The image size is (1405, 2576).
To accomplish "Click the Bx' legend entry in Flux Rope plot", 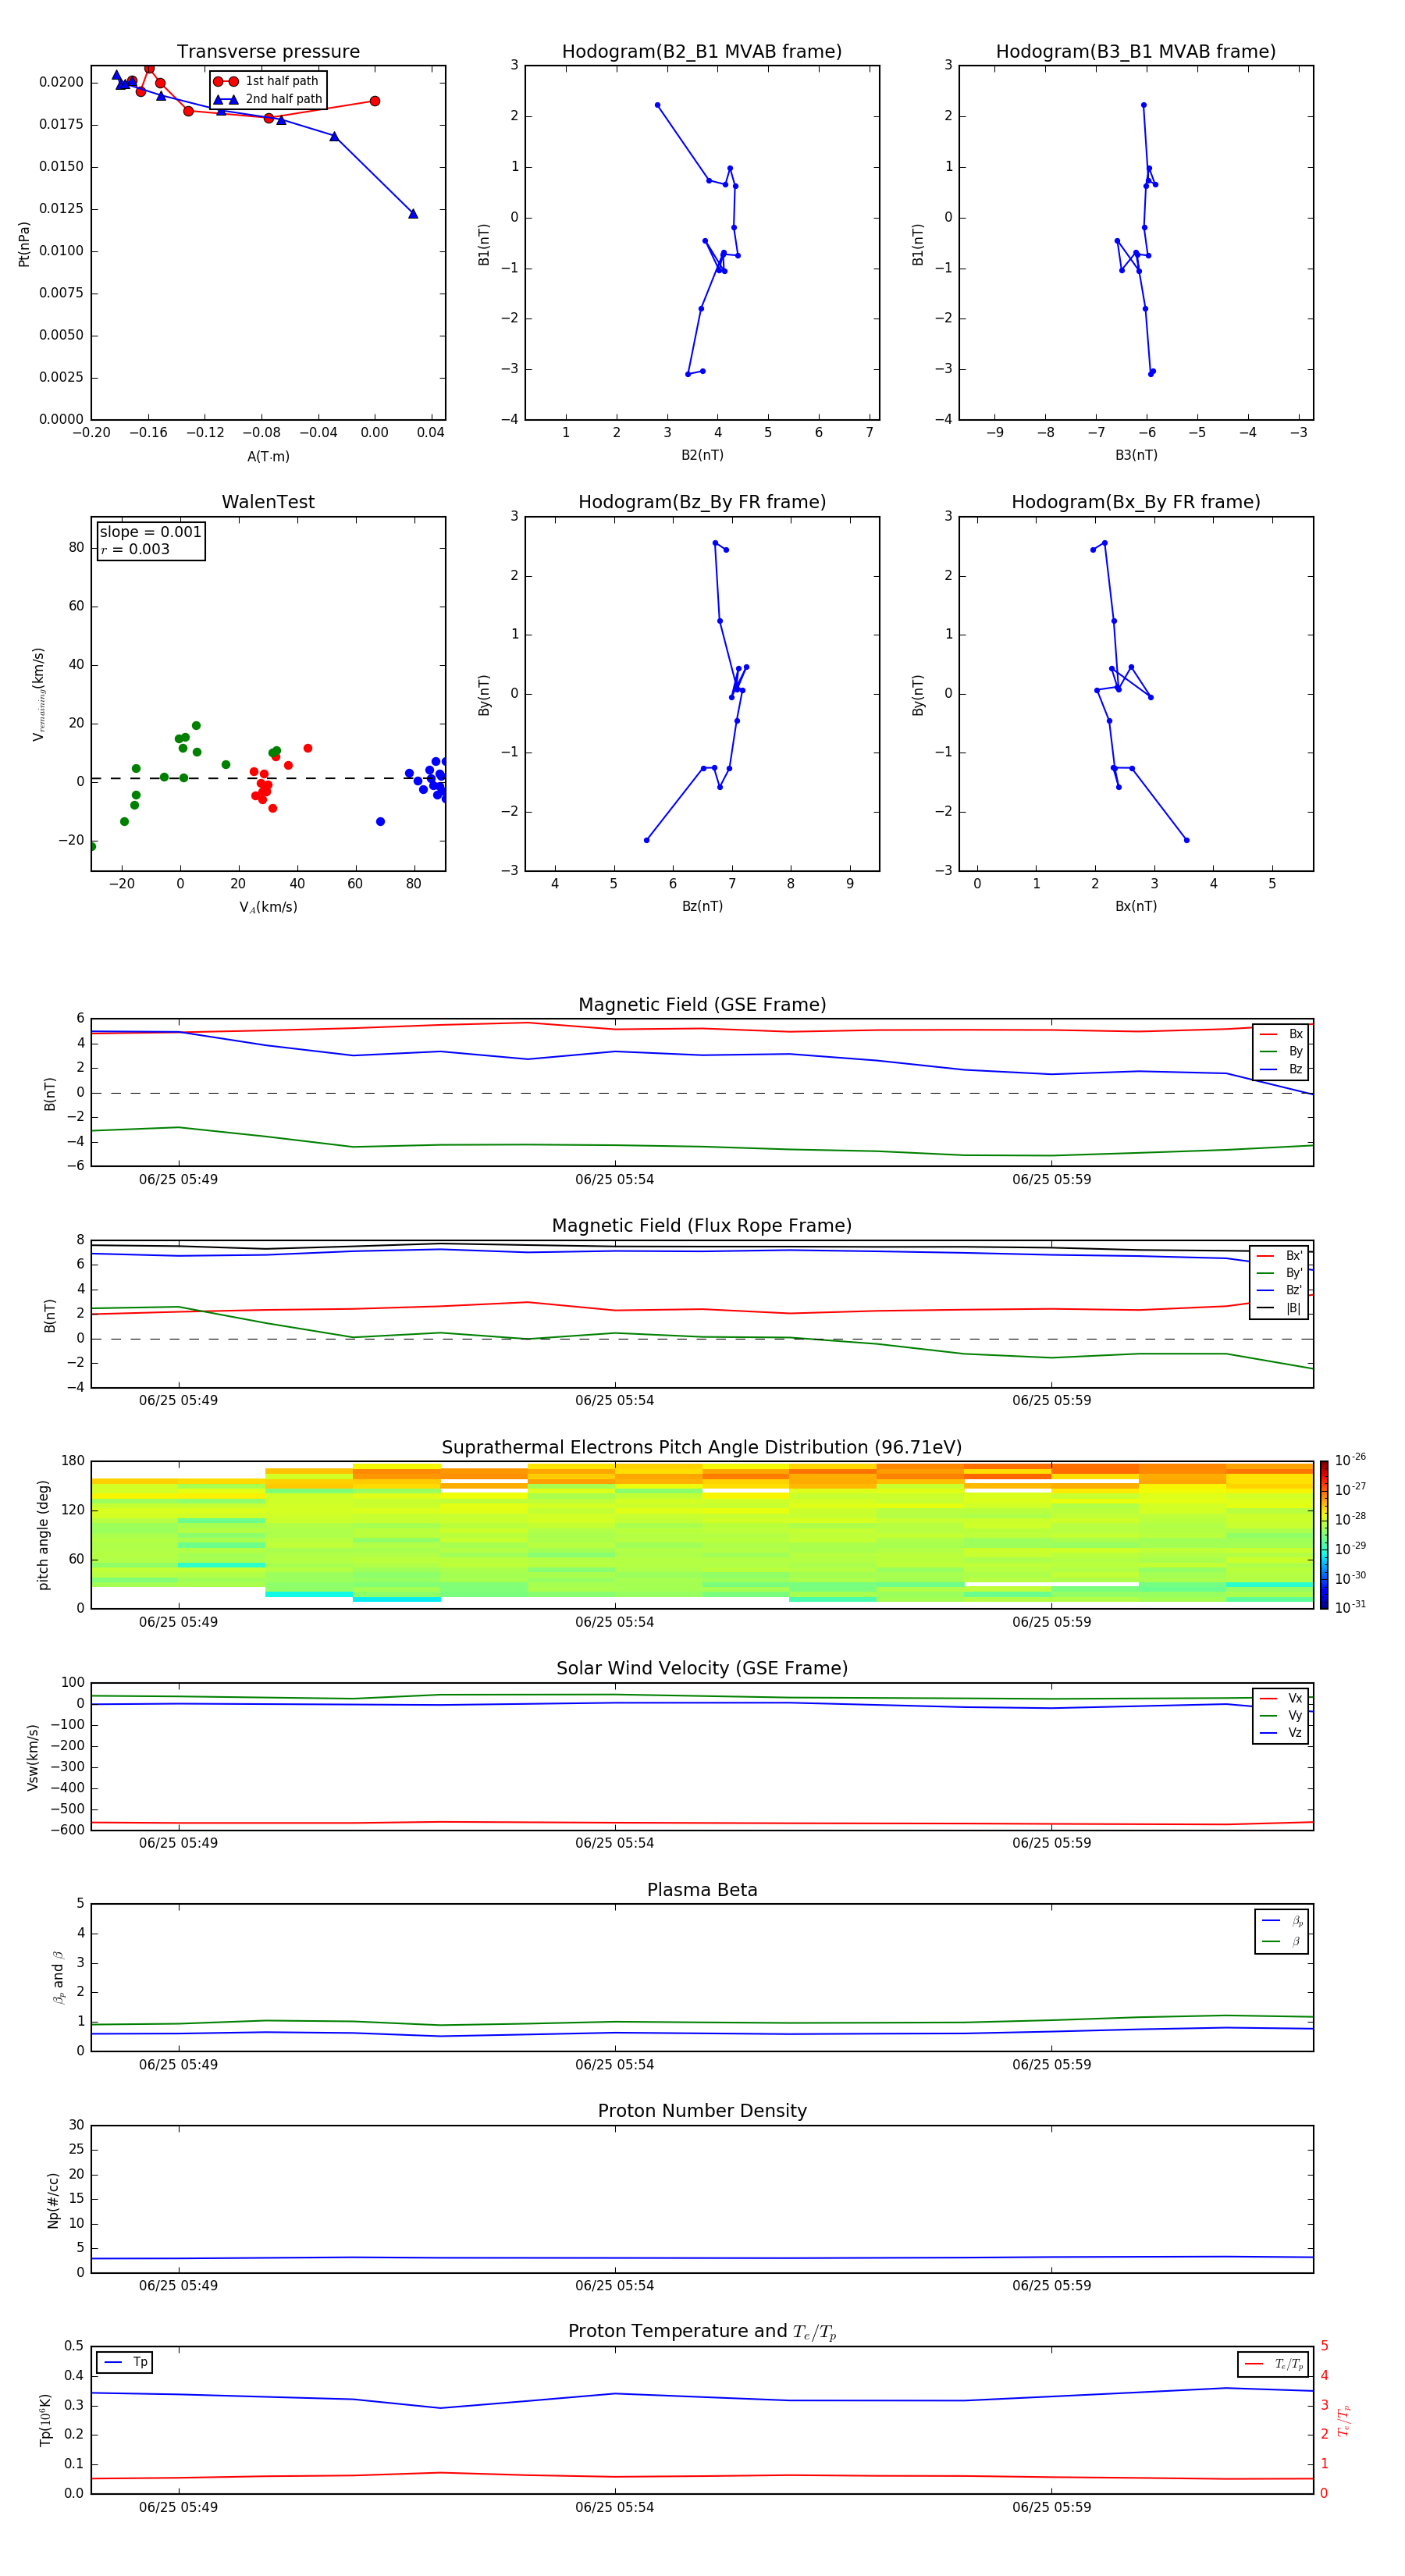I will point(1279,1256).
